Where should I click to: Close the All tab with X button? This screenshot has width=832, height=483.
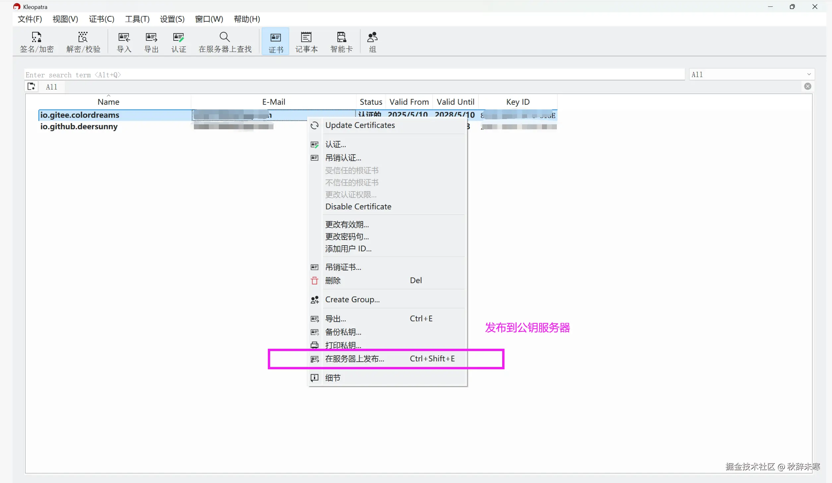(807, 87)
